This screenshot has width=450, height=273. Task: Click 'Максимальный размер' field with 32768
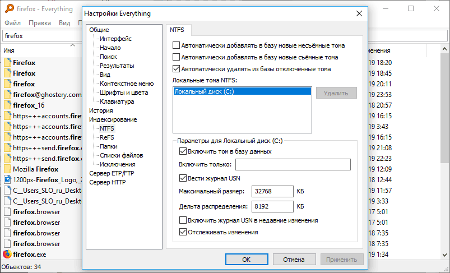[x=272, y=191]
